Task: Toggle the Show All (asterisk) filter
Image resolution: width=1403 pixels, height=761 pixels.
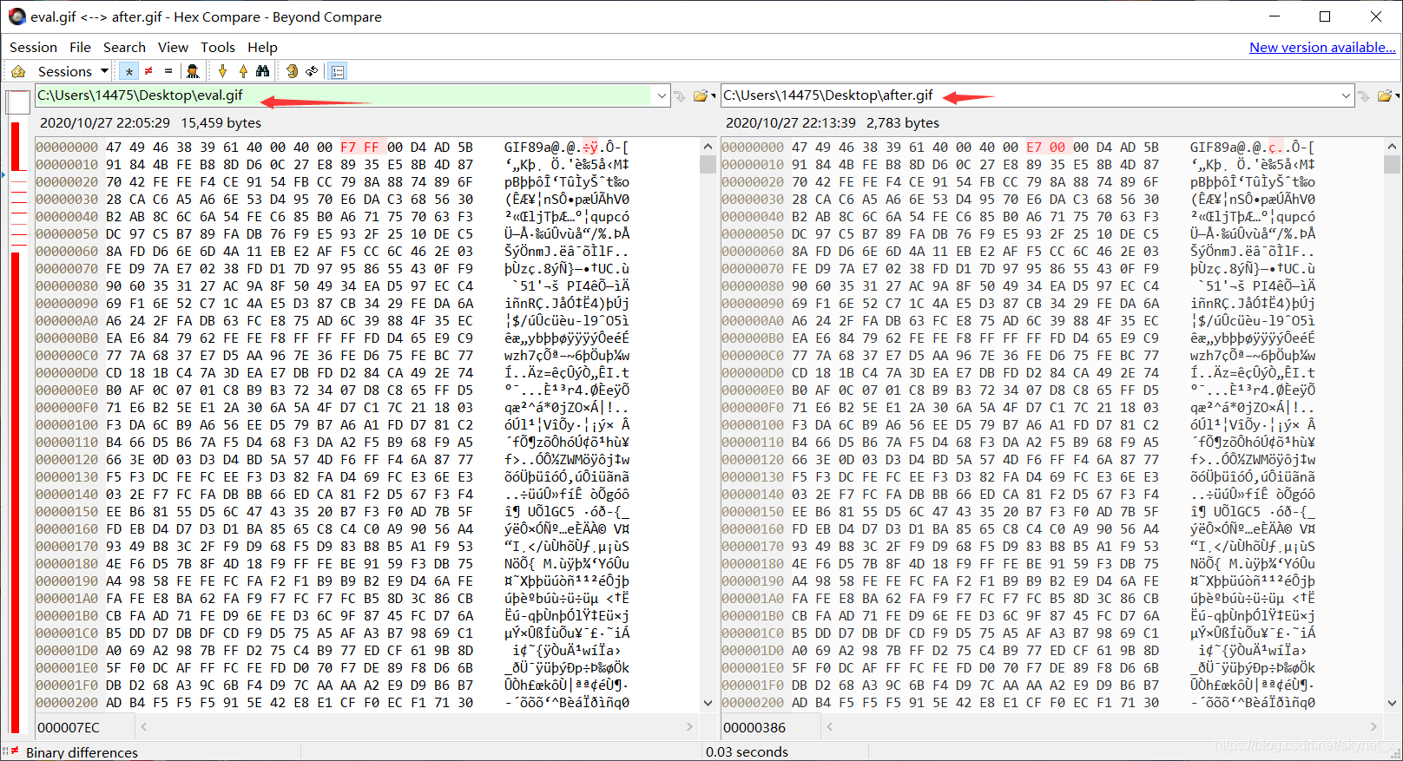Action: coord(129,71)
